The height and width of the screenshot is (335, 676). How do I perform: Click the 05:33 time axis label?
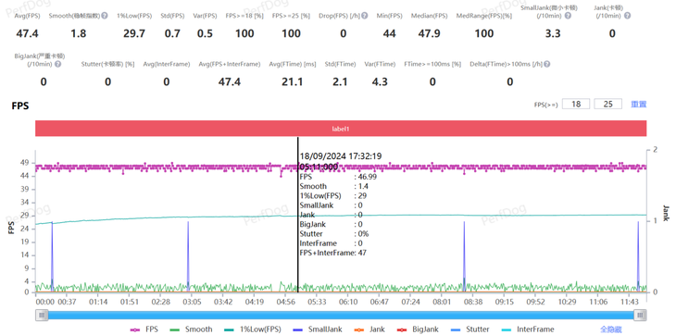pos(317,302)
